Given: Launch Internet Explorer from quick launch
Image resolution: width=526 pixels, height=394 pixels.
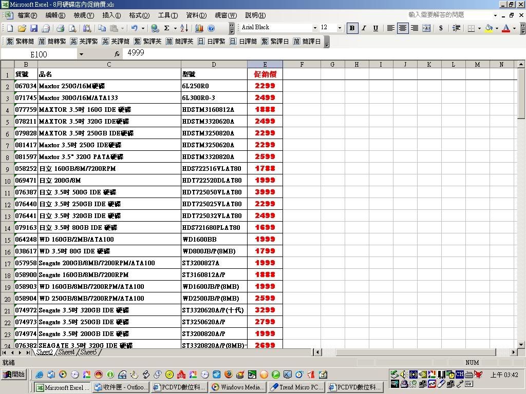Looking at the screenshot, I should coord(39,375).
